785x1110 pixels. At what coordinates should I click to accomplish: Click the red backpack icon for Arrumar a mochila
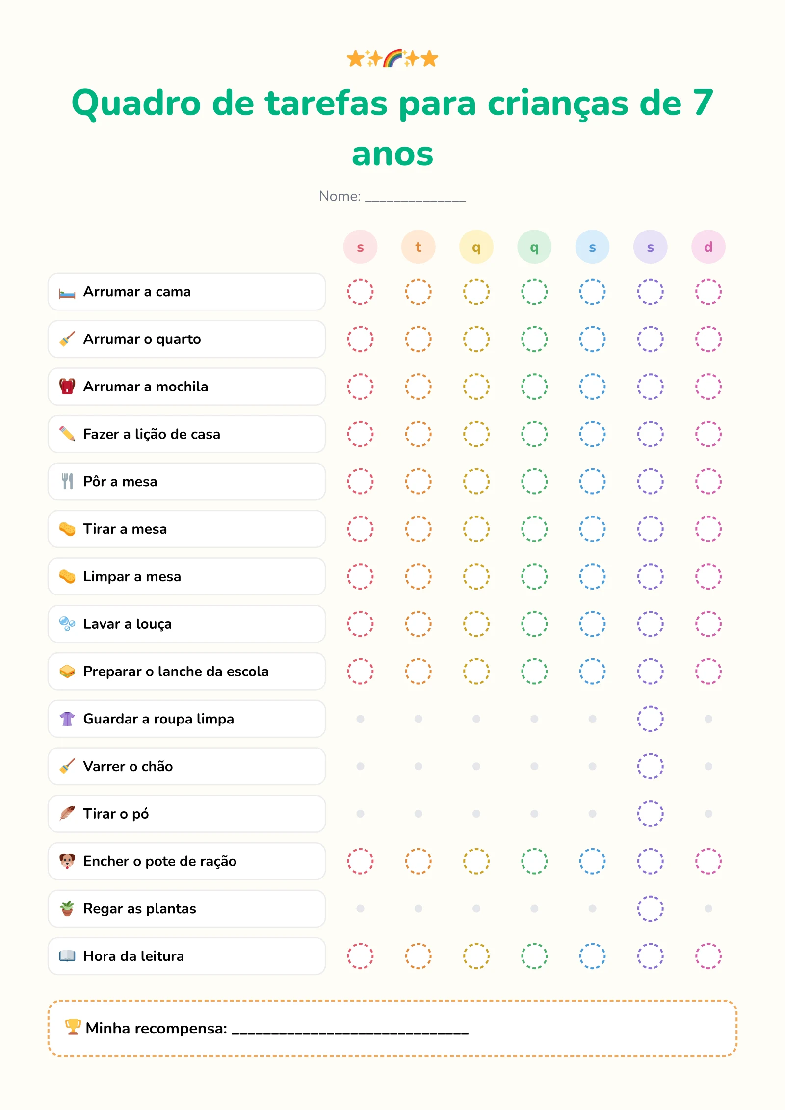(67, 387)
